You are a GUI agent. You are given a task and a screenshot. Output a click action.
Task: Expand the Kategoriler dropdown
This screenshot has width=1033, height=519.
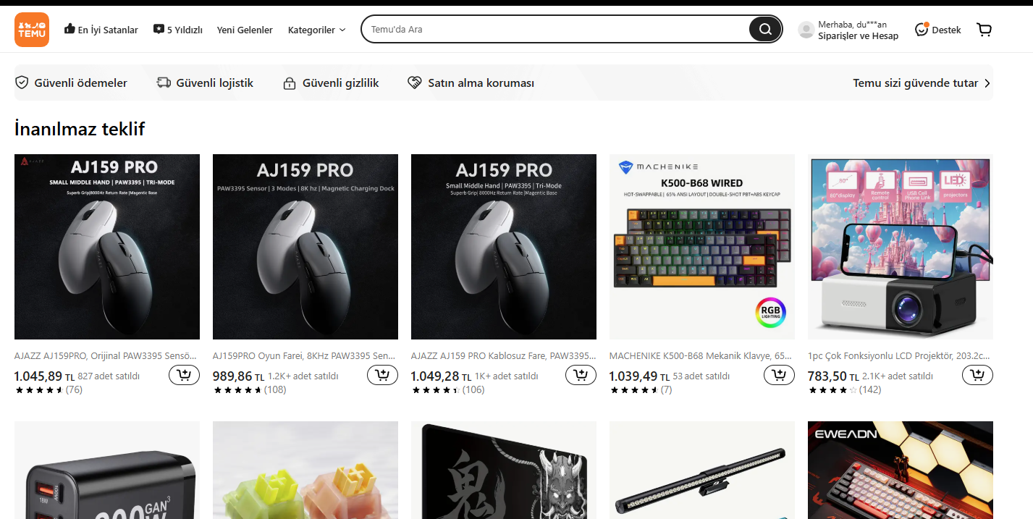click(x=317, y=30)
